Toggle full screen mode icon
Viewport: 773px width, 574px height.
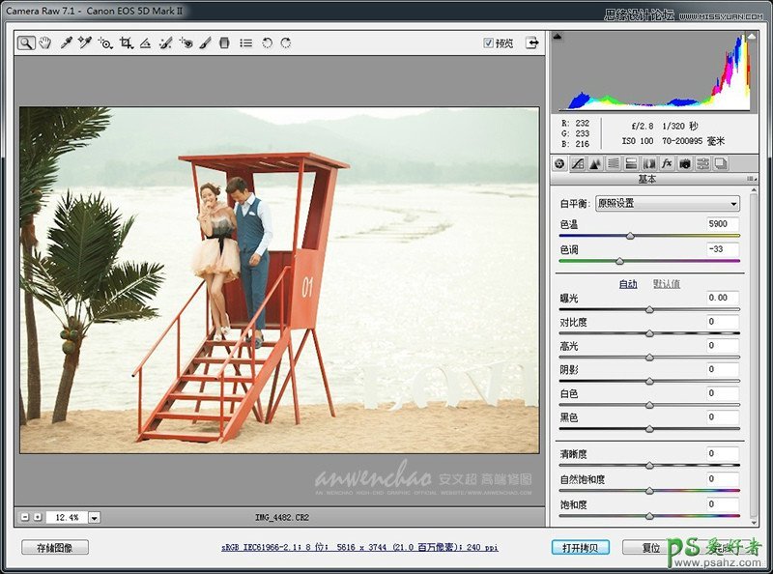[531, 43]
